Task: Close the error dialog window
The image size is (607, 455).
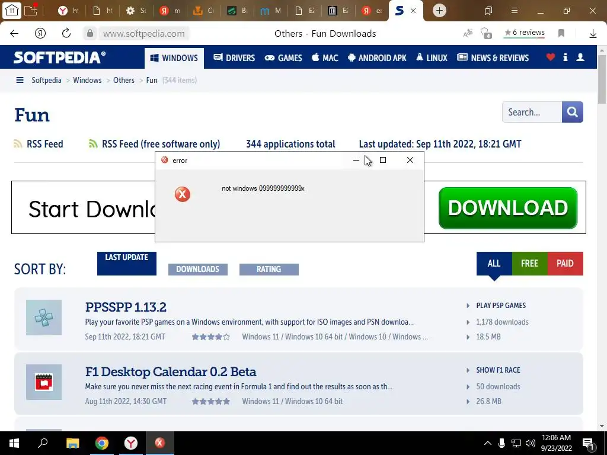Action: (410, 160)
